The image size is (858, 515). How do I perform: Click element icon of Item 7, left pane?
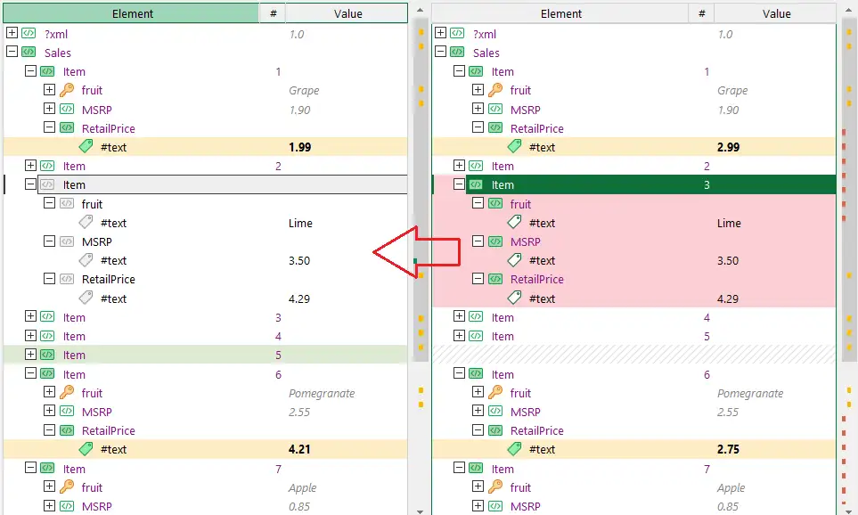coord(47,468)
